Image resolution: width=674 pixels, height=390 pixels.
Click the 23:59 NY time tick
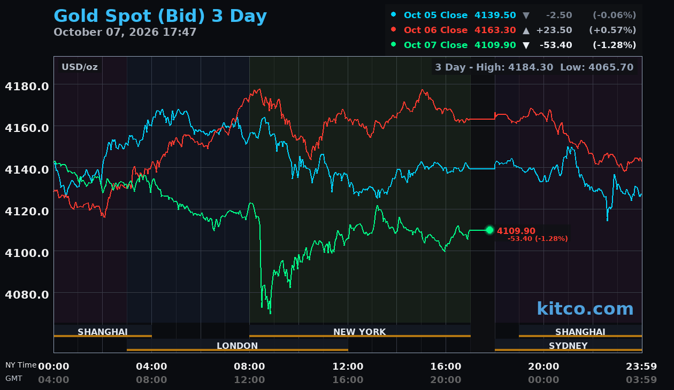[641, 366]
